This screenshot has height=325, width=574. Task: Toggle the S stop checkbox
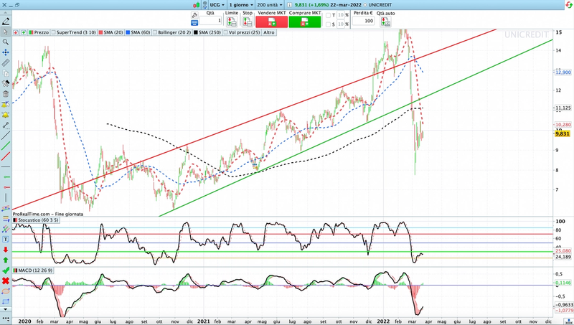pos(328,24)
